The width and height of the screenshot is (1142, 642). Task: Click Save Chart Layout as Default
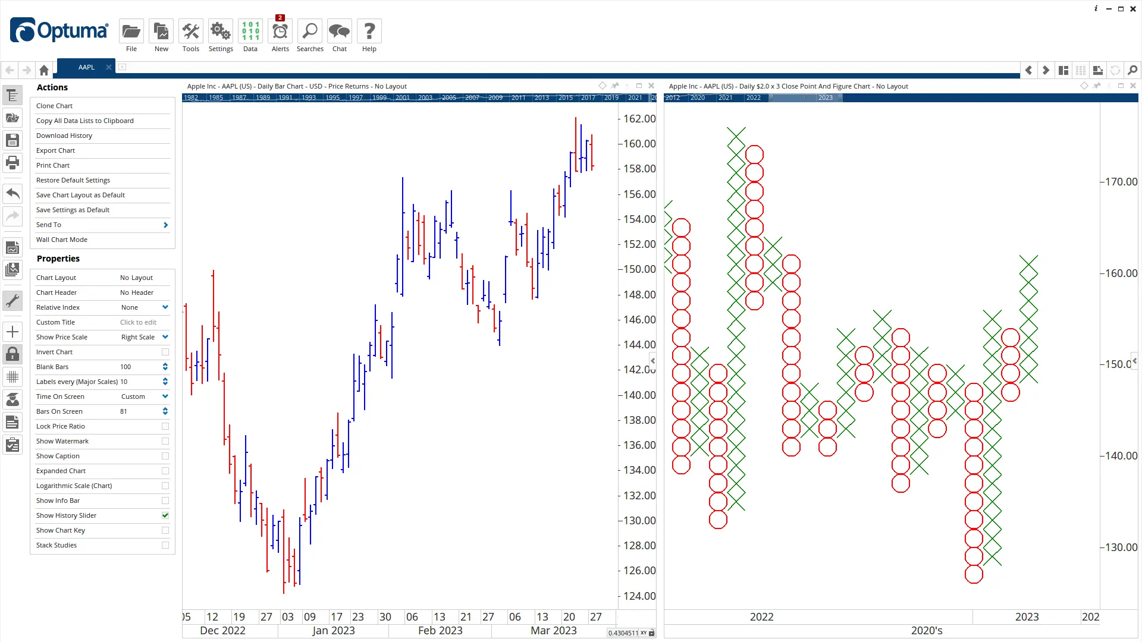pos(80,195)
